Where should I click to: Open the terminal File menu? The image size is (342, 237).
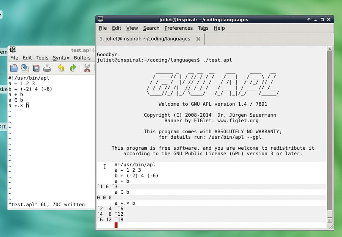point(103,28)
